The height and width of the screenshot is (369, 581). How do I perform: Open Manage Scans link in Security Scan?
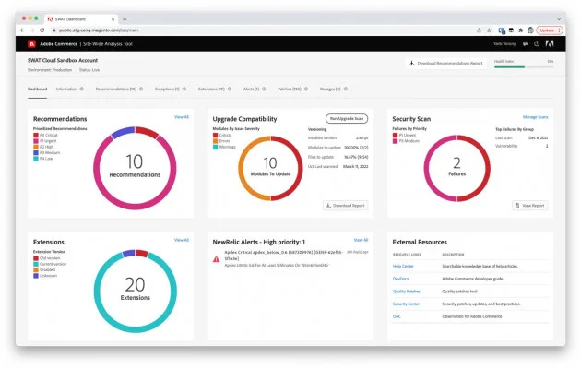click(535, 117)
